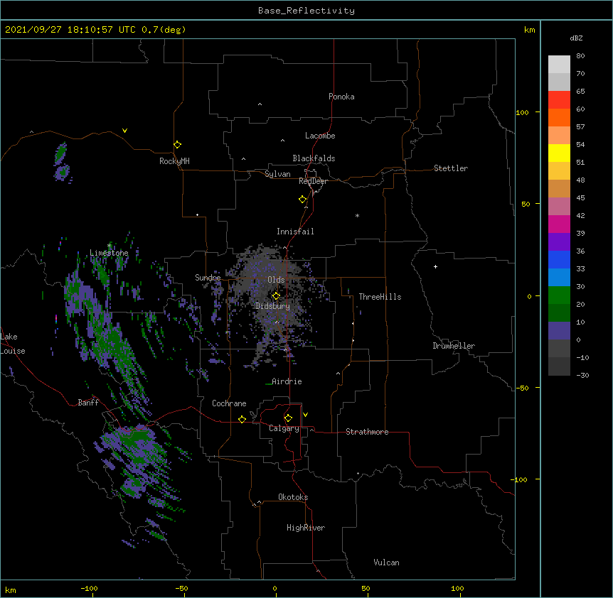Click the white asterisk marker east of Innisfail

[x=357, y=215]
